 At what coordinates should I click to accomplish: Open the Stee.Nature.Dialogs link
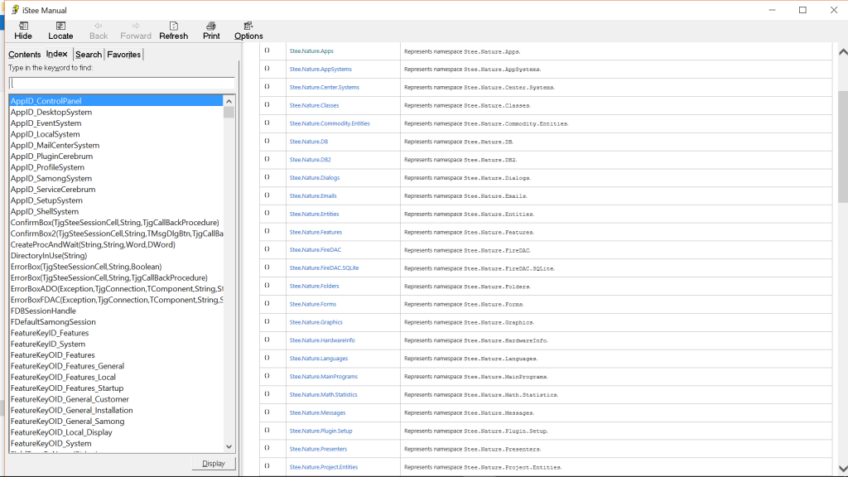(315, 178)
